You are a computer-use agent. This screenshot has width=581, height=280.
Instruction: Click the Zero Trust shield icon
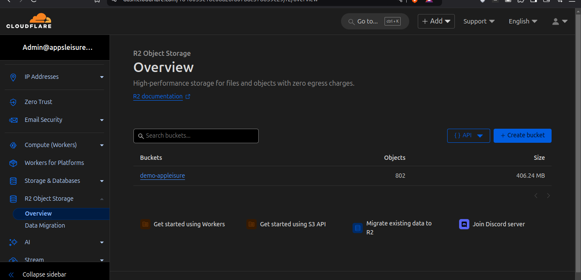[13, 101]
